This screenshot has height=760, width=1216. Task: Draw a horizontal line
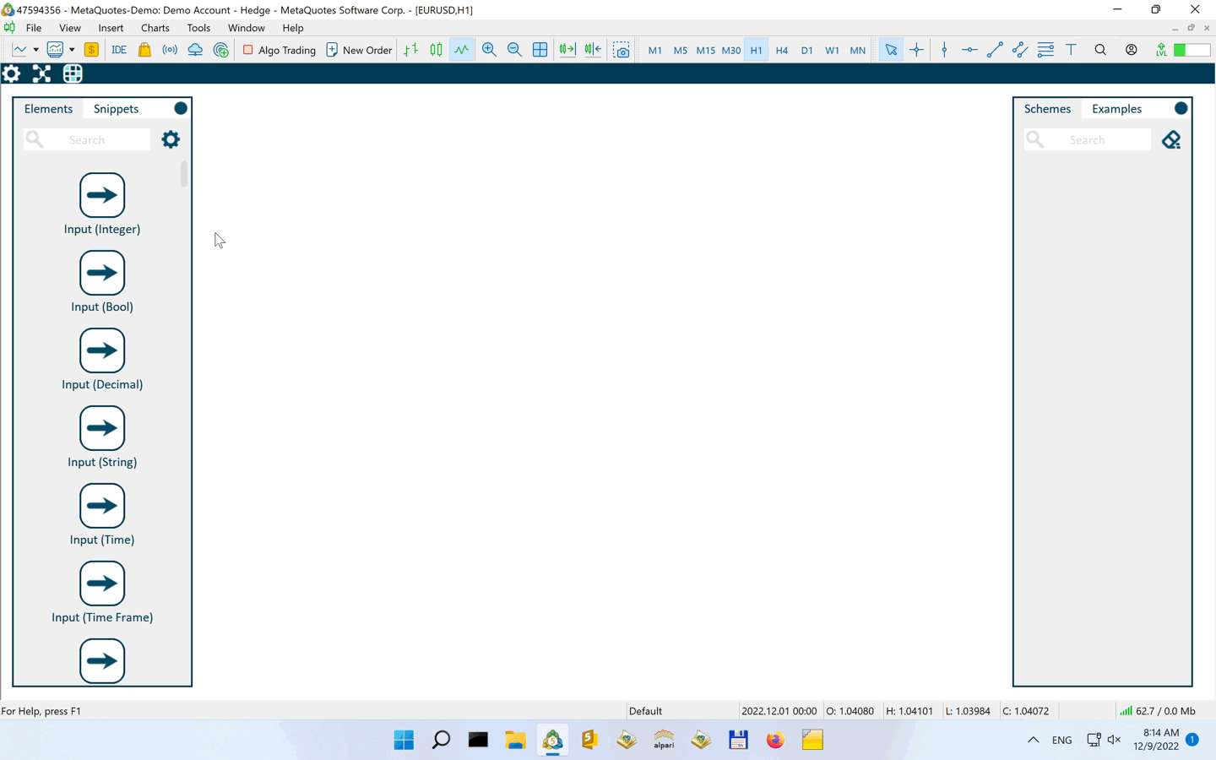pos(969,50)
